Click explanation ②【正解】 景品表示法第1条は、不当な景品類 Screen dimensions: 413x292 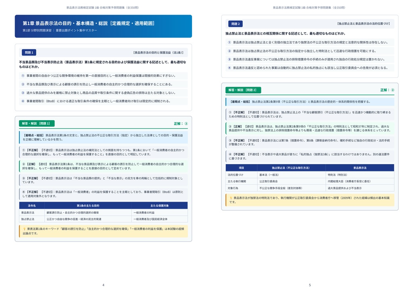tap(103, 166)
